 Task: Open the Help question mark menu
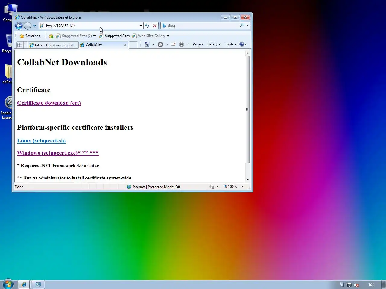[x=243, y=44]
